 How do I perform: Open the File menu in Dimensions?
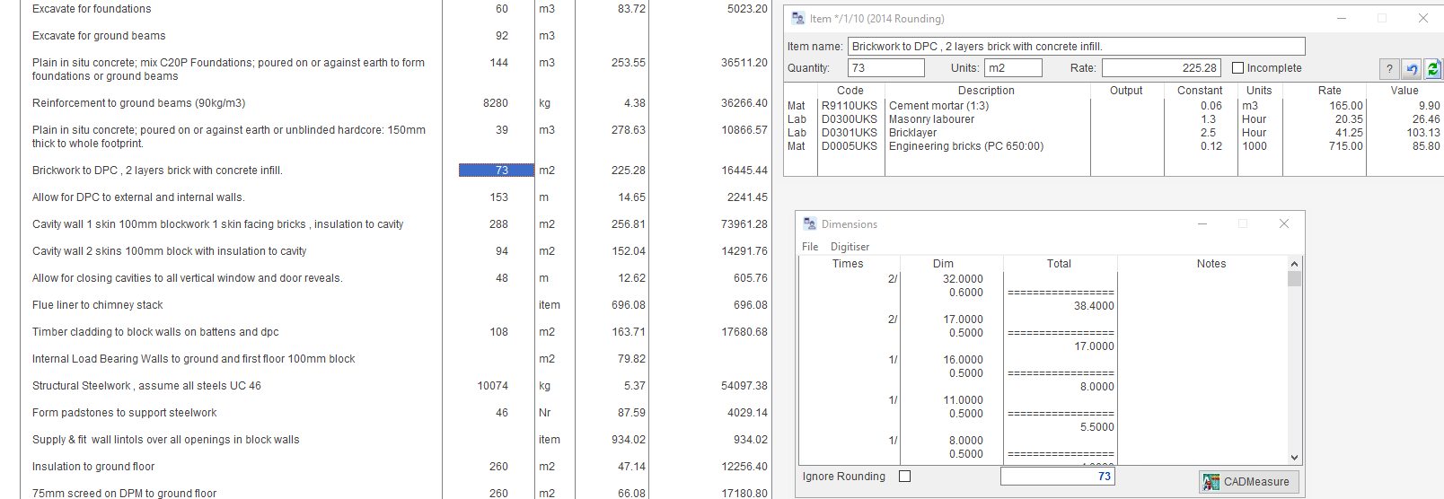(810, 247)
